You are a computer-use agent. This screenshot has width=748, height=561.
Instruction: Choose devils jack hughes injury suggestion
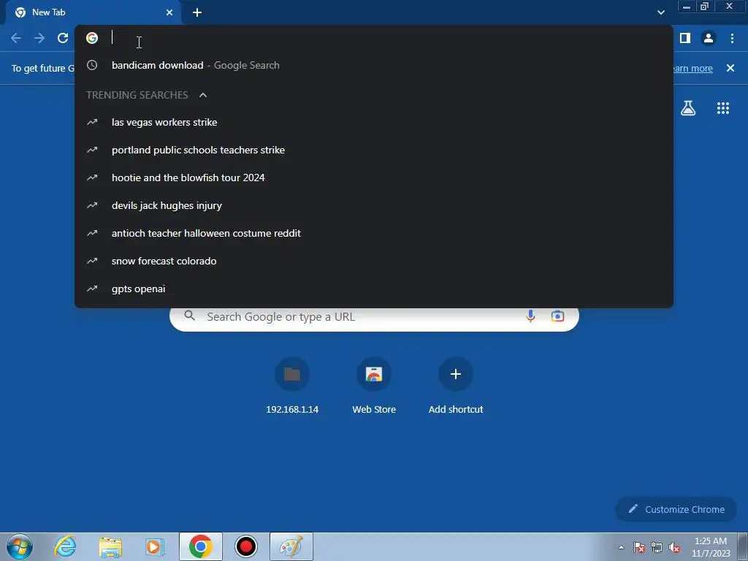point(374,205)
